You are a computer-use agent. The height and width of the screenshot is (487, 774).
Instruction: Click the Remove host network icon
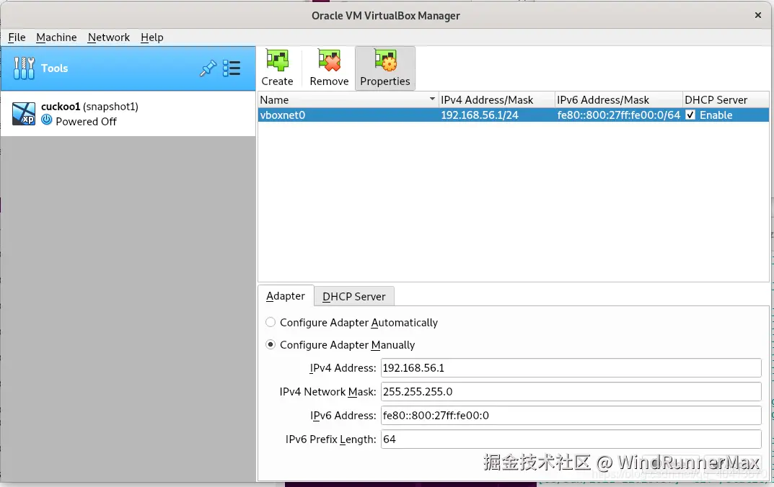point(329,61)
